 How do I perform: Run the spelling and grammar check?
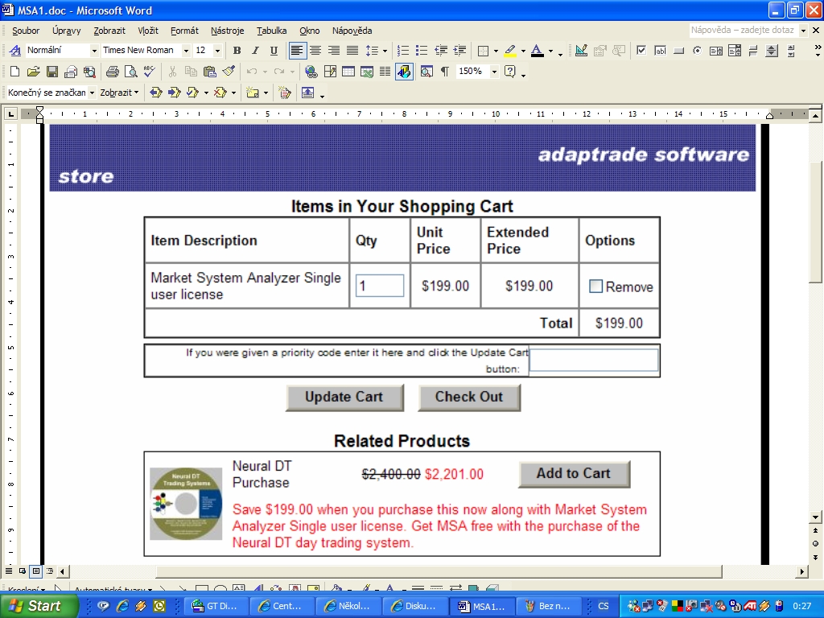coord(149,72)
